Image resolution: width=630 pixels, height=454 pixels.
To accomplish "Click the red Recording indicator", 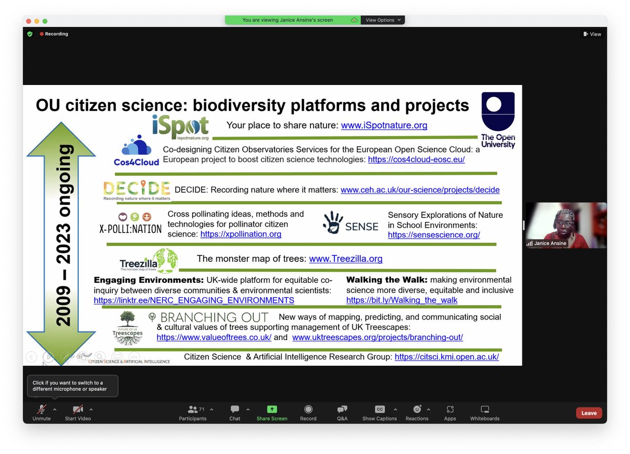I will tap(54, 34).
